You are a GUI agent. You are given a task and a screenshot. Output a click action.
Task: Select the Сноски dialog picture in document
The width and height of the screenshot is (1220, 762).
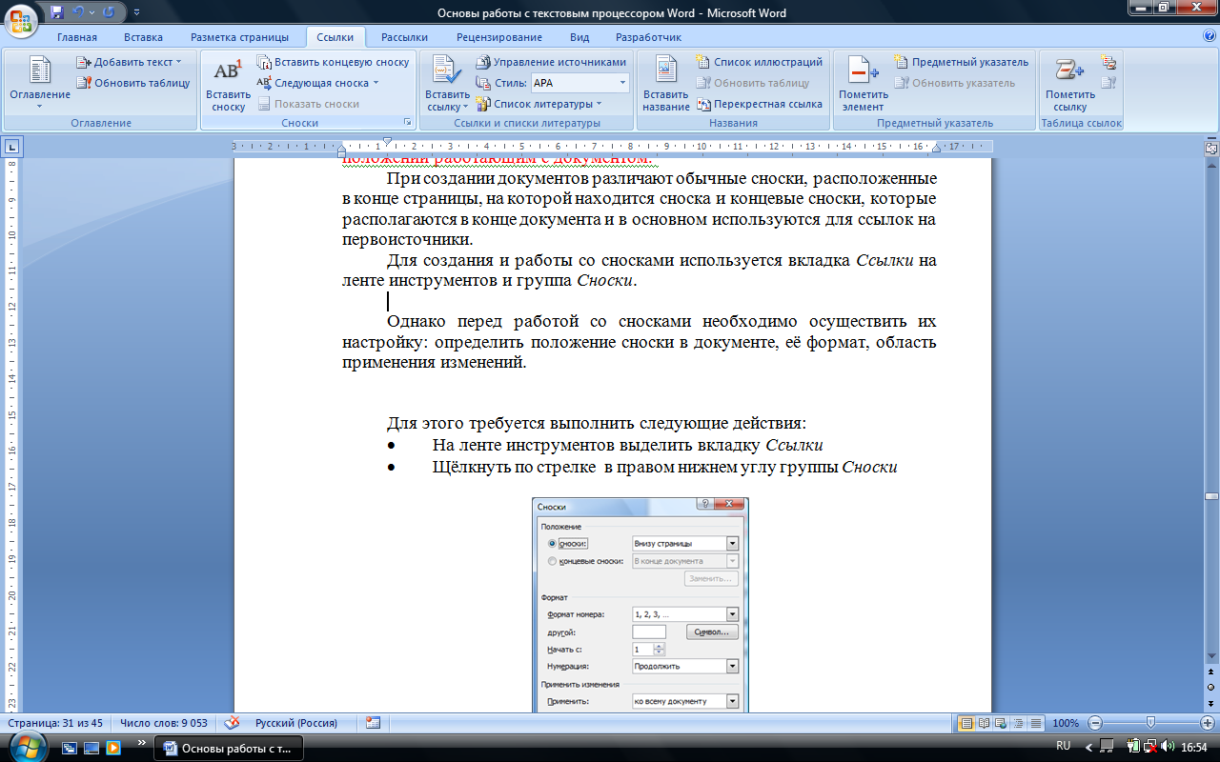[640, 604]
